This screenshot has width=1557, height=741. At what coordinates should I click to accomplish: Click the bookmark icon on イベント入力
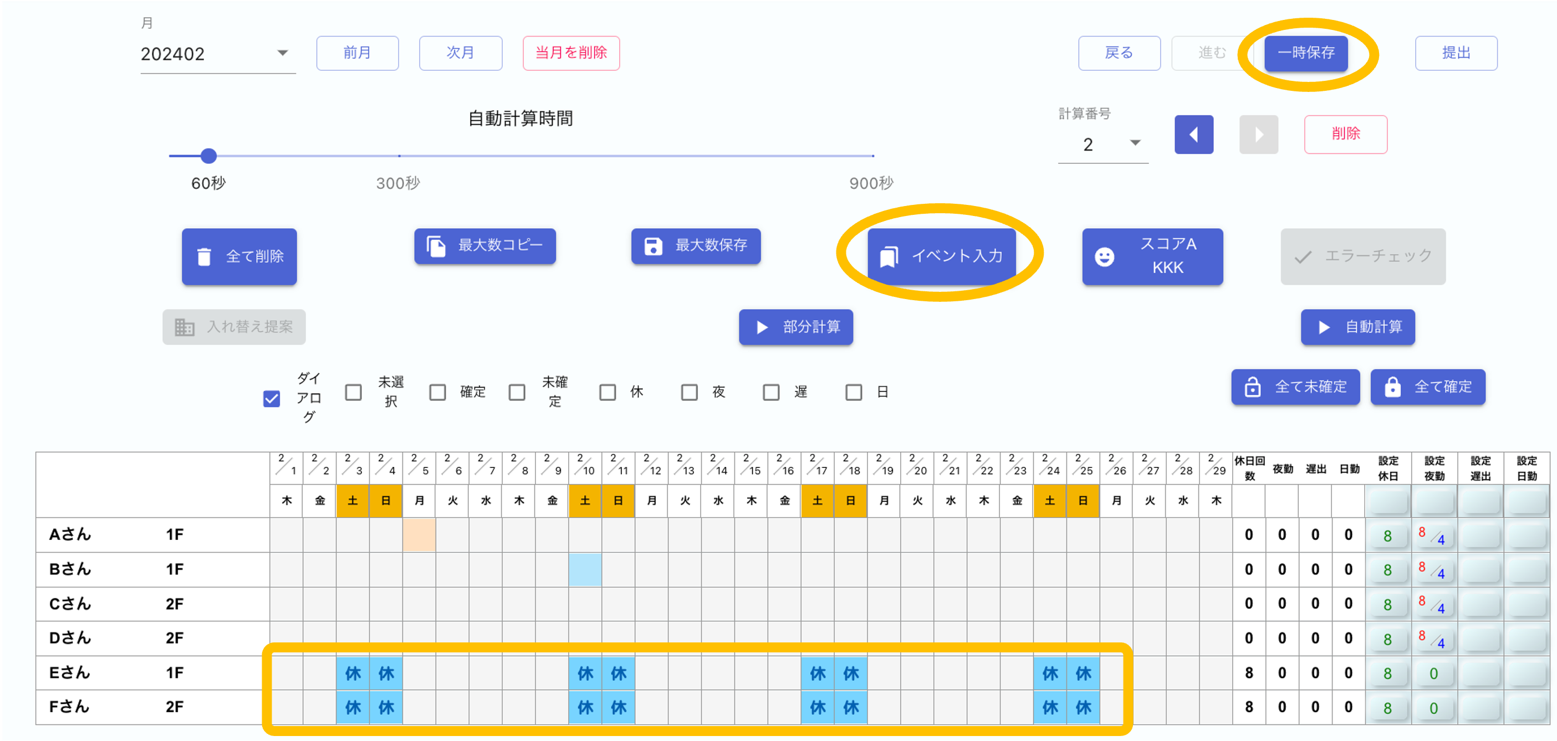(889, 256)
